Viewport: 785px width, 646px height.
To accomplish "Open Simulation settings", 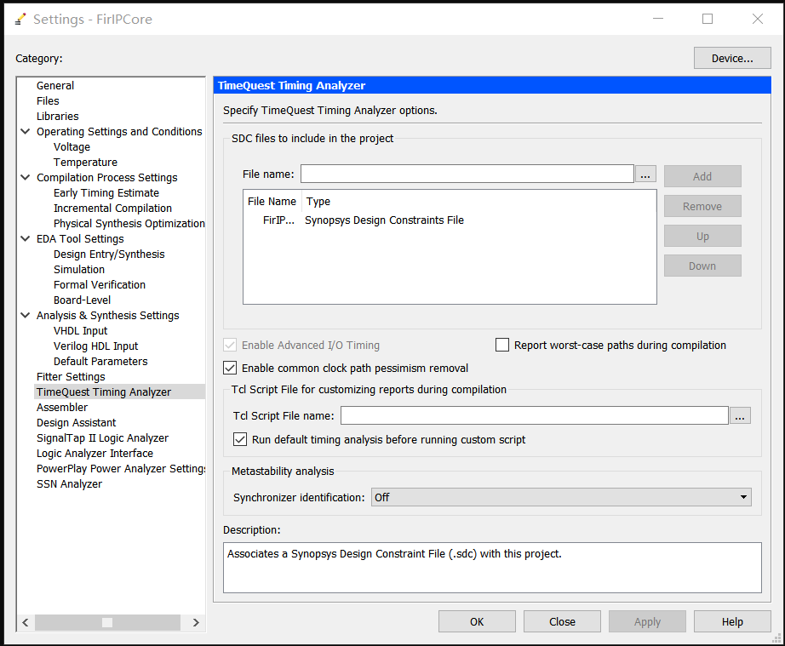I will pyautogui.click(x=79, y=269).
